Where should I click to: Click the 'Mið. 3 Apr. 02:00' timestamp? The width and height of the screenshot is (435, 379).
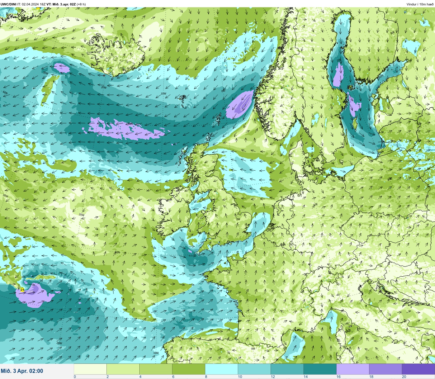pyautogui.click(x=22, y=371)
